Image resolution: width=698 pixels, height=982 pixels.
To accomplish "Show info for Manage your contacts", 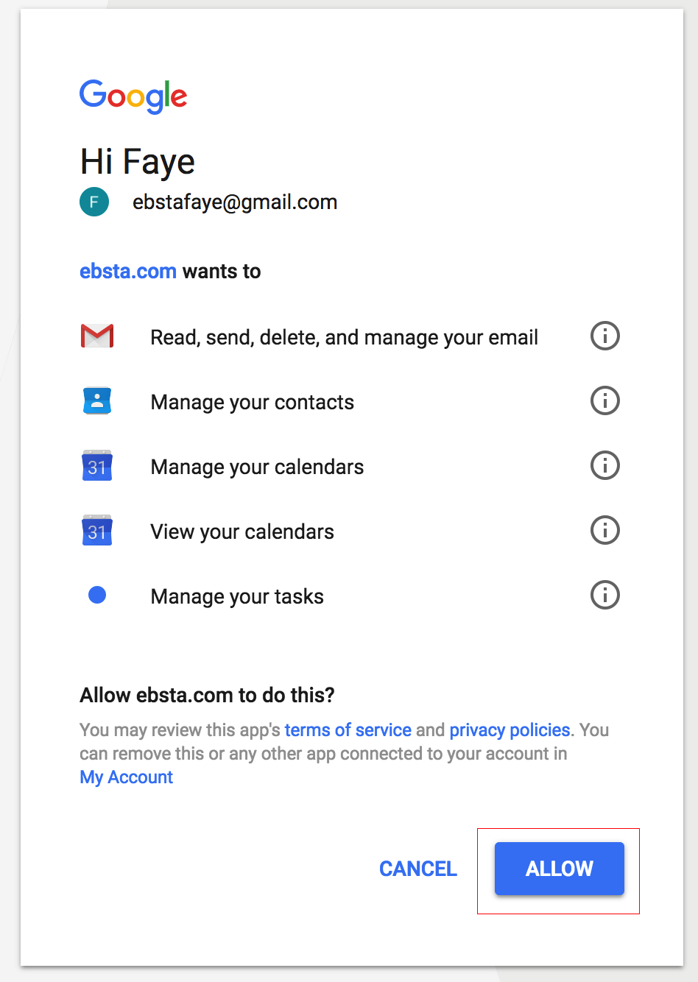I will pos(605,401).
